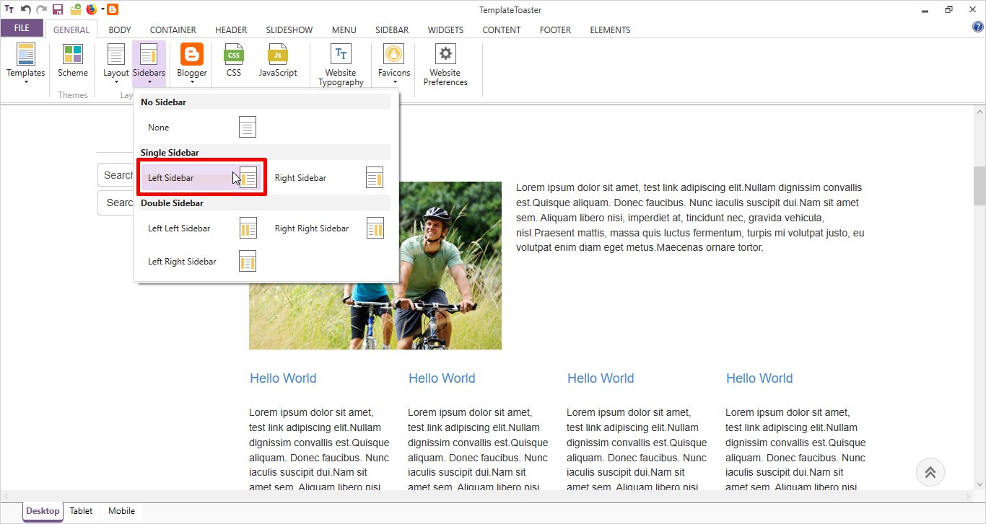Image resolution: width=986 pixels, height=524 pixels.
Task: Open the browser selection dropdown
Action: tap(102, 9)
